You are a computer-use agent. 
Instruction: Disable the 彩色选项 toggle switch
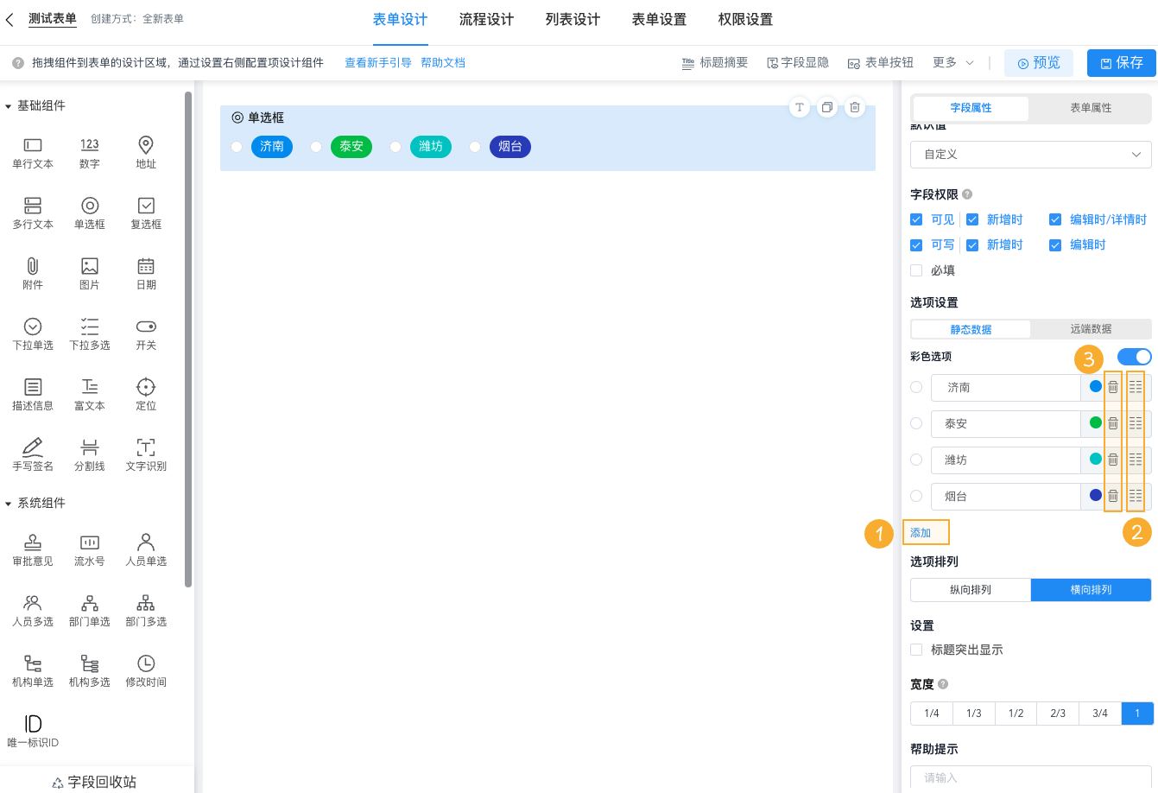point(1134,356)
